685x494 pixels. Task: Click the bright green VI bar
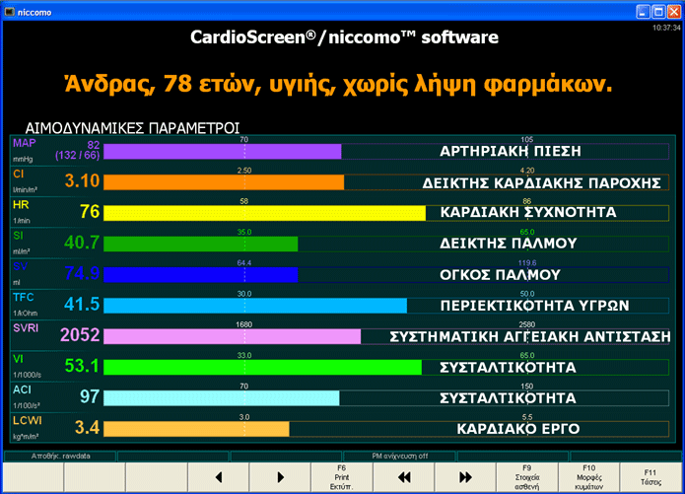[x=263, y=368]
